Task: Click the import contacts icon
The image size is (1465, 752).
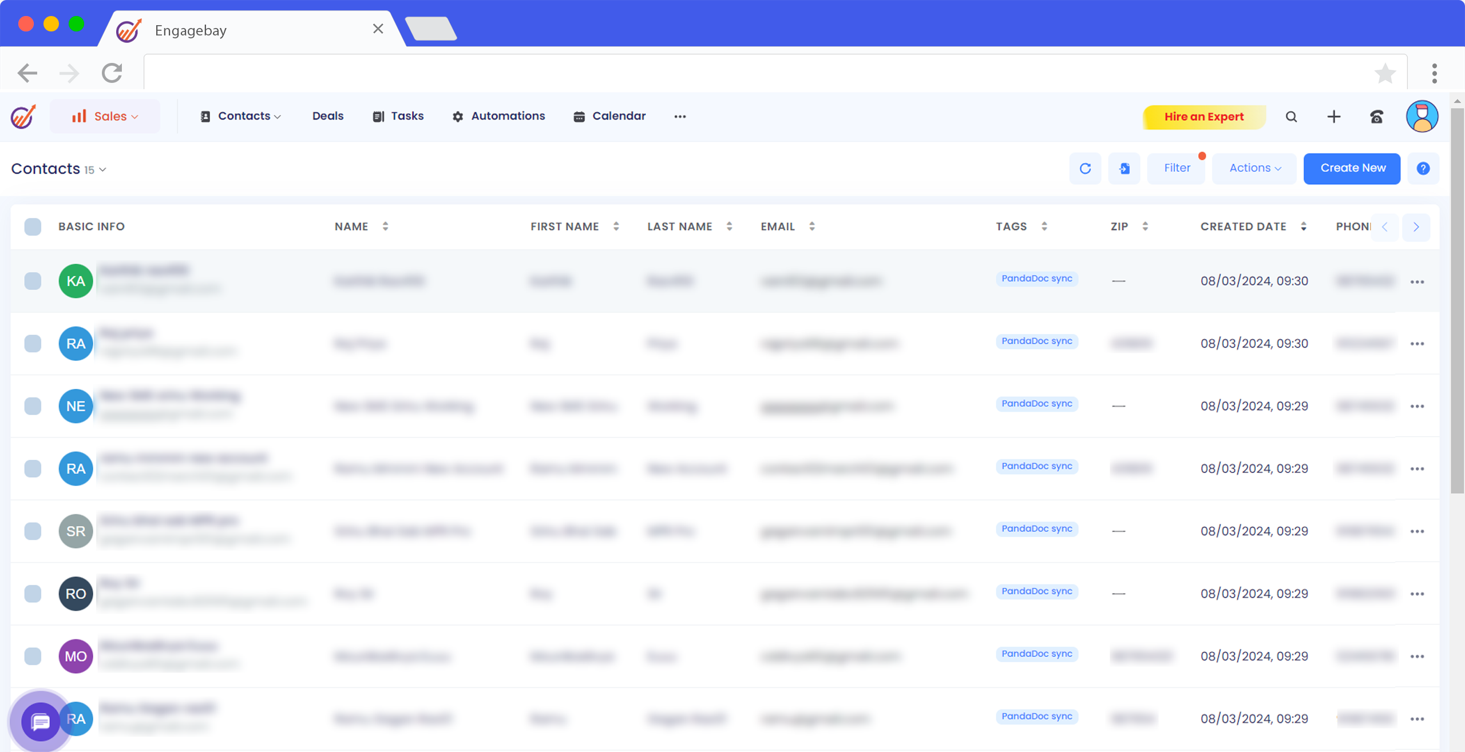Action: pyautogui.click(x=1124, y=168)
